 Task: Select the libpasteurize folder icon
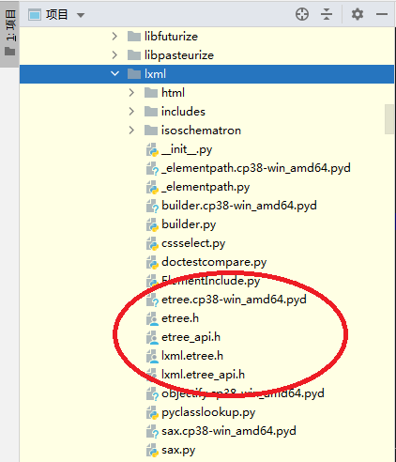pos(134,55)
